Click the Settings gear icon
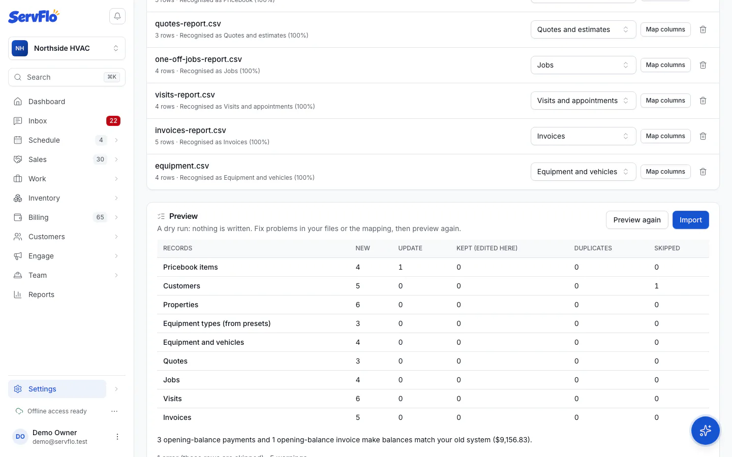 coord(18,389)
